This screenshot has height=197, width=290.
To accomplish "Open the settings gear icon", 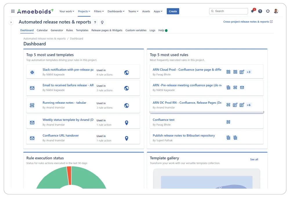I will pos(268,11).
